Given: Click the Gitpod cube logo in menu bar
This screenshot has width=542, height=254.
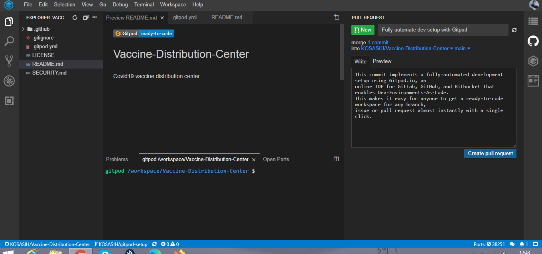Looking at the screenshot, I should click(x=9, y=5).
